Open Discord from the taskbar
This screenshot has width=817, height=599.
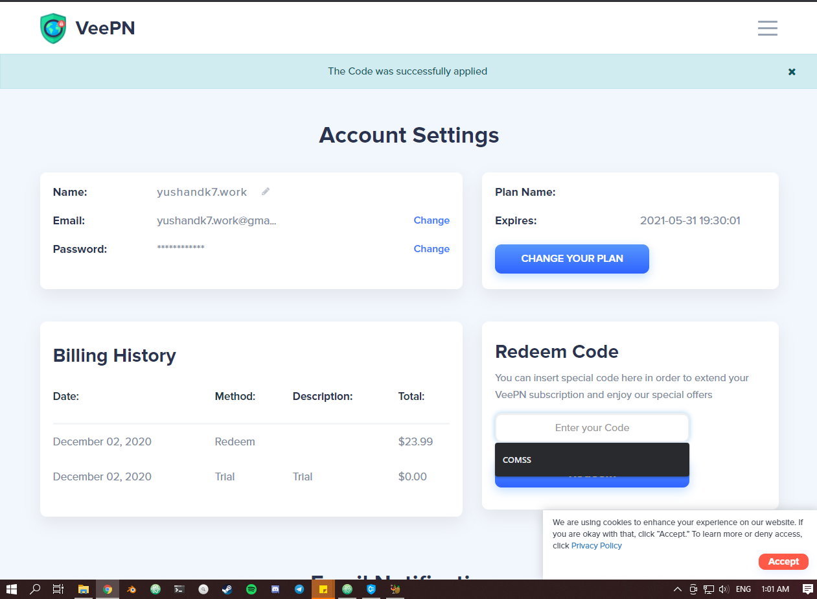point(275,589)
